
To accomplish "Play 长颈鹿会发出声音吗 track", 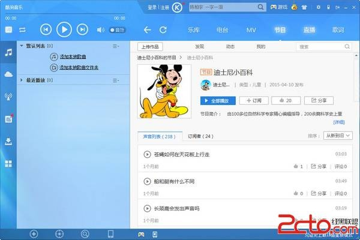I will coord(147,209).
